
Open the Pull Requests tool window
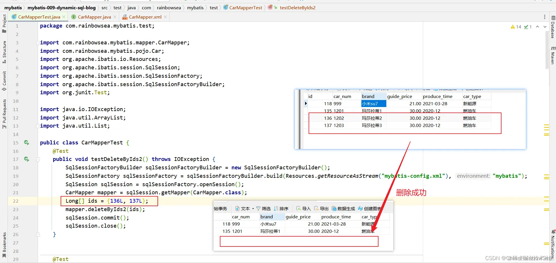pos(4,114)
